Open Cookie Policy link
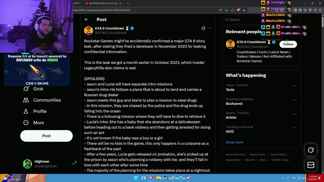The width and height of the screenshot is (324, 182). coord(278,154)
